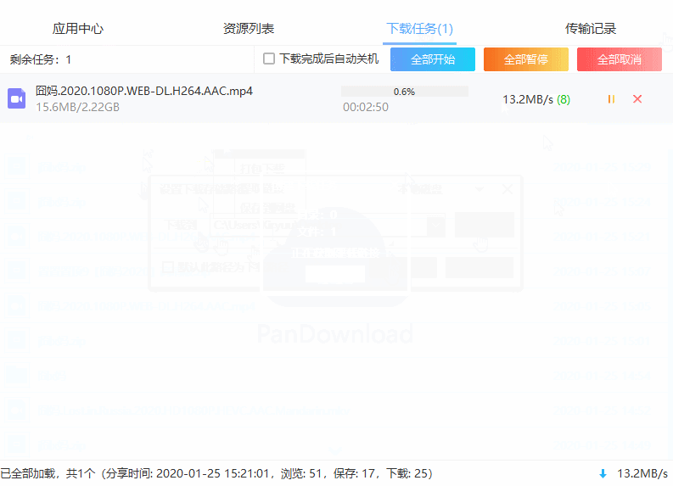Click the video file type icon
Image resolution: width=673 pixels, height=486 pixels.
pos(16,99)
